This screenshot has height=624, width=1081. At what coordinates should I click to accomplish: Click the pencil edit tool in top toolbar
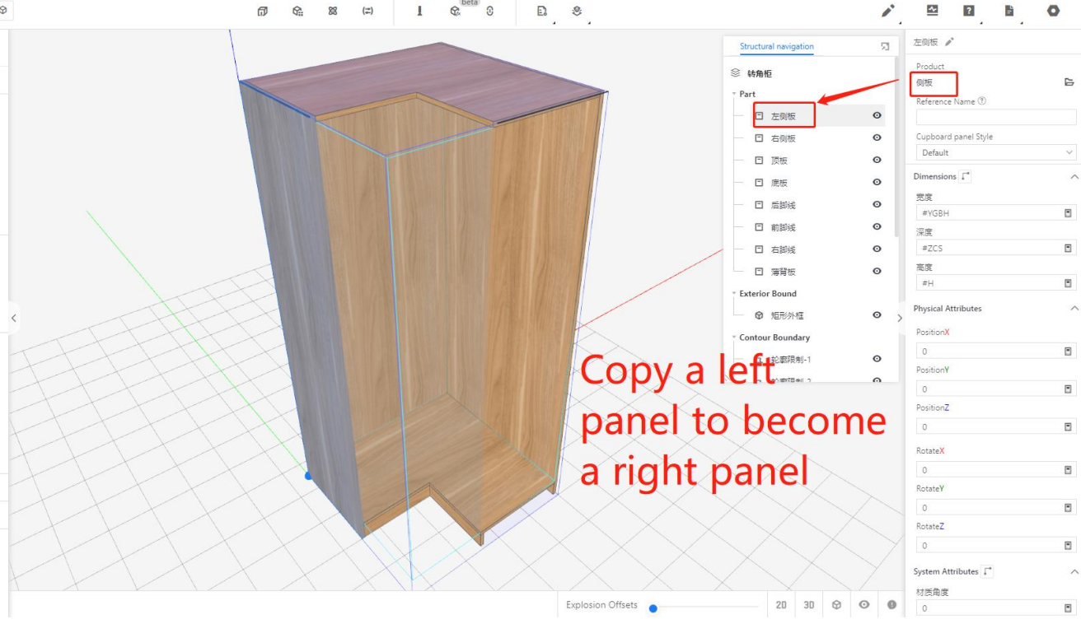point(888,11)
